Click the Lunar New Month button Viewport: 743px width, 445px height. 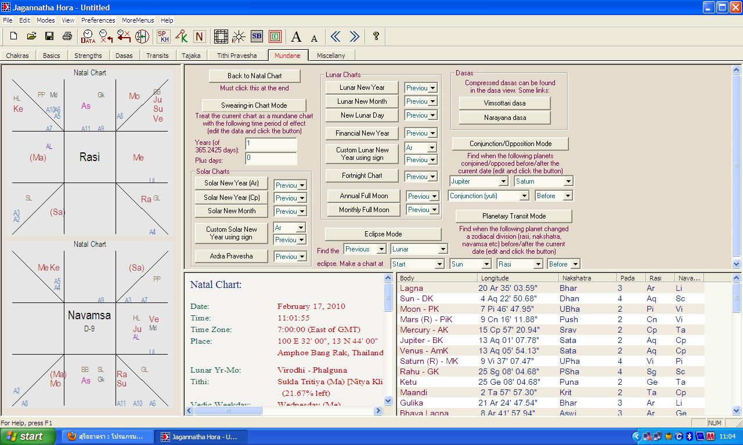362,101
